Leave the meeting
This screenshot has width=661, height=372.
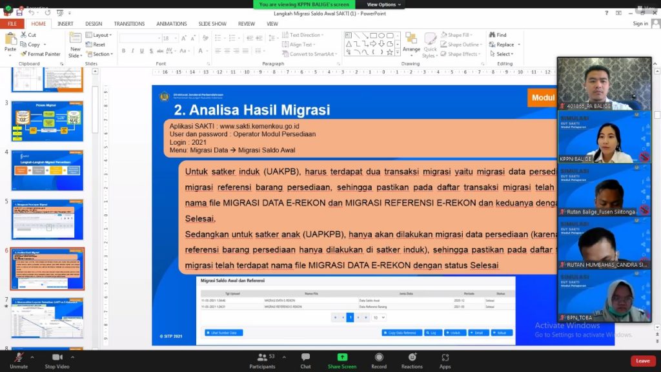(x=642, y=361)
